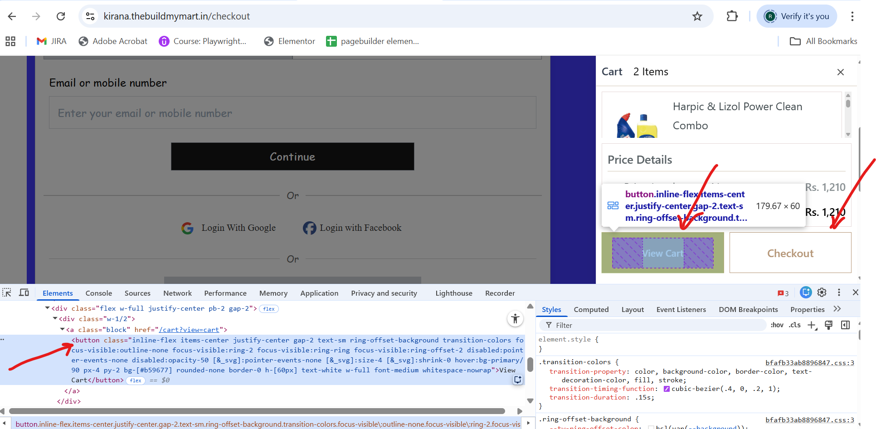The width and height of the screenshot is (876, 429).
Task: Click the Google logo login icon
Action: 187,228
